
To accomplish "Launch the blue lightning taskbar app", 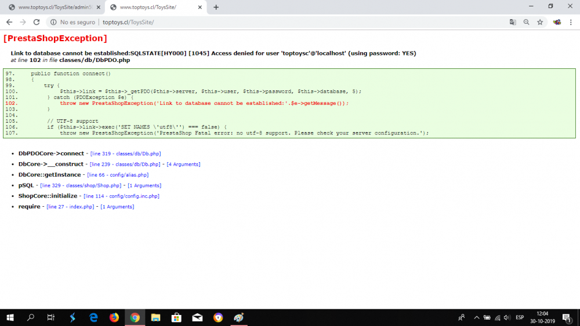I will [72, 317].
